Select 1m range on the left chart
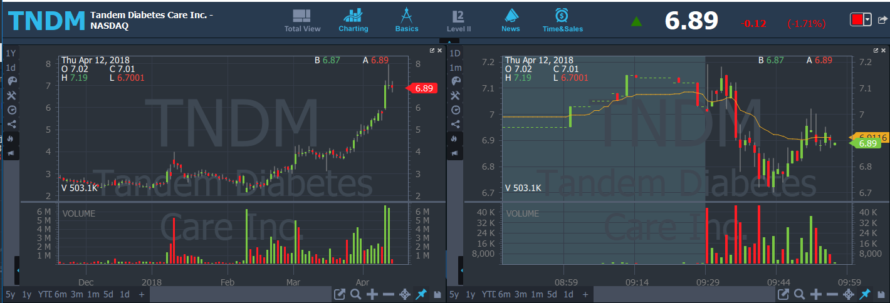The image size is (890, 303). (93, 294)
